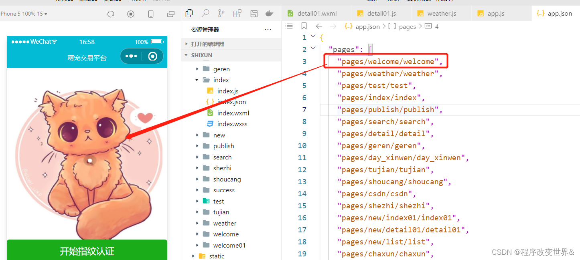
Task: Select the search folder
Action: 222,157
